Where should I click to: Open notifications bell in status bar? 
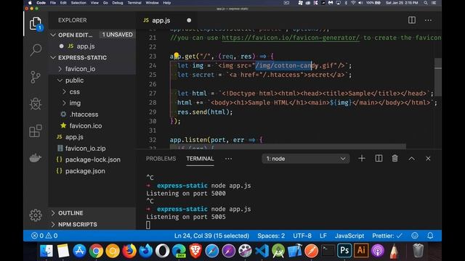(430, 236)
